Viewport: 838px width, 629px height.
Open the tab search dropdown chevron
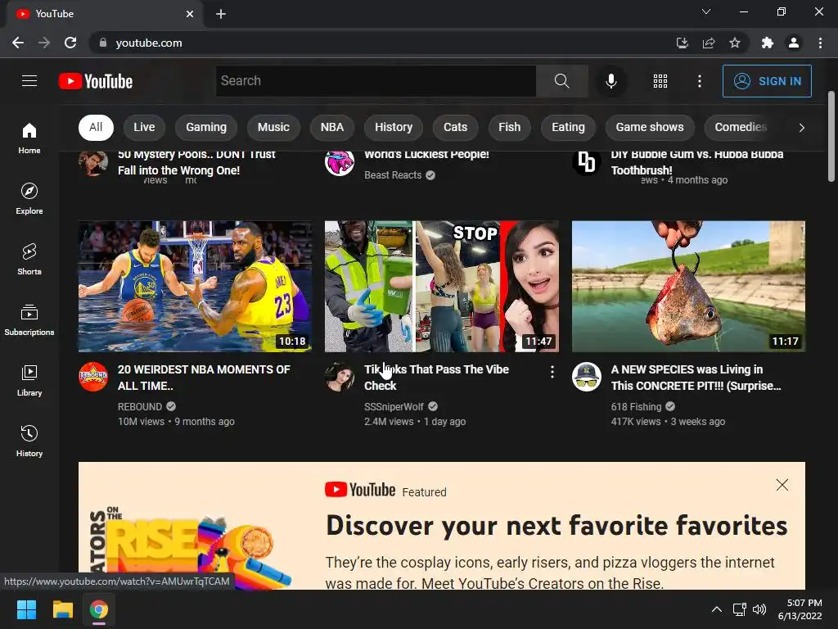tap(706, 11)
